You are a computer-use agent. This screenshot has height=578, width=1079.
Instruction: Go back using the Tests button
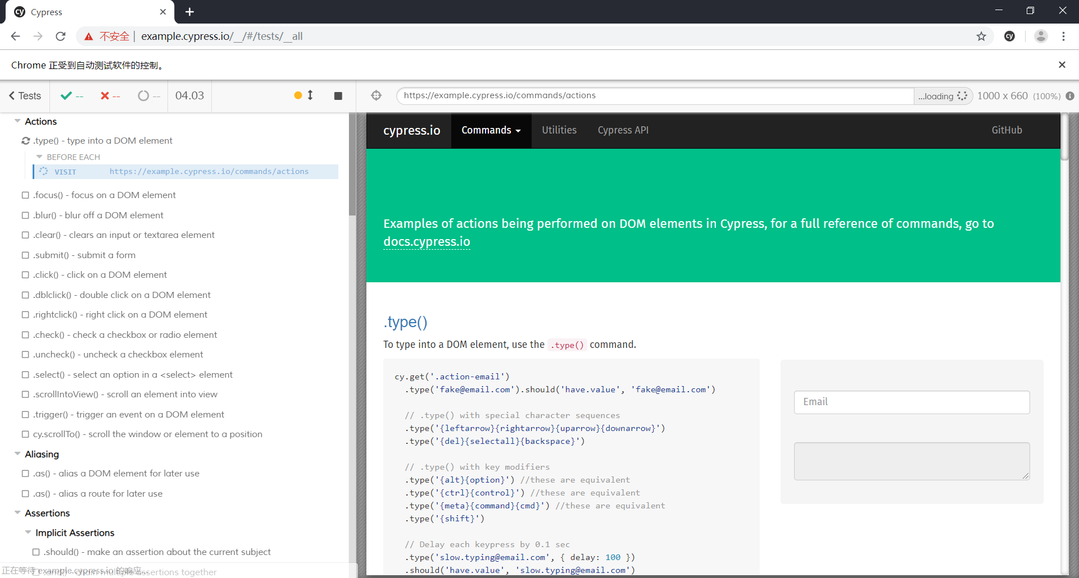click(24, 95)
